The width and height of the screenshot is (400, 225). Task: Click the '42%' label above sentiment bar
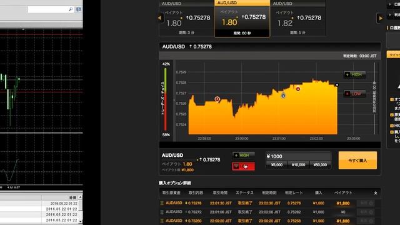166,64
